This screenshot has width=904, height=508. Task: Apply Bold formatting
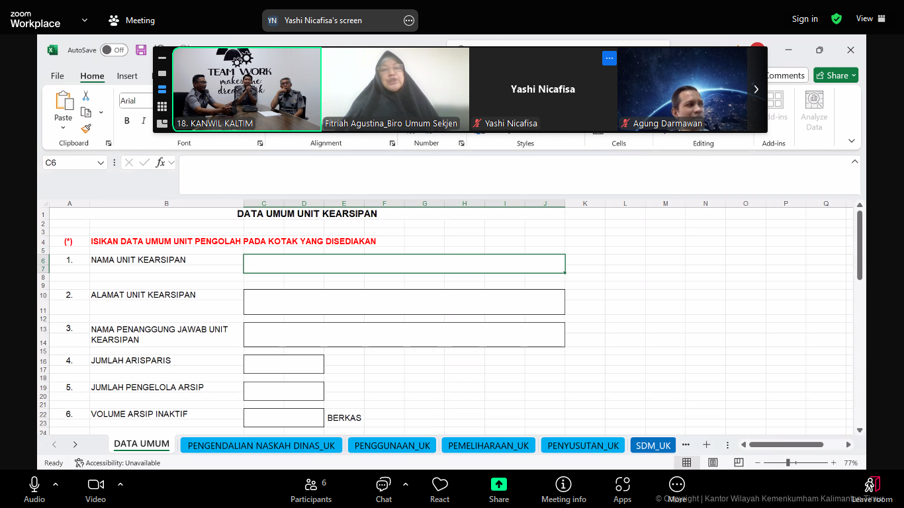tap(127, 121)
